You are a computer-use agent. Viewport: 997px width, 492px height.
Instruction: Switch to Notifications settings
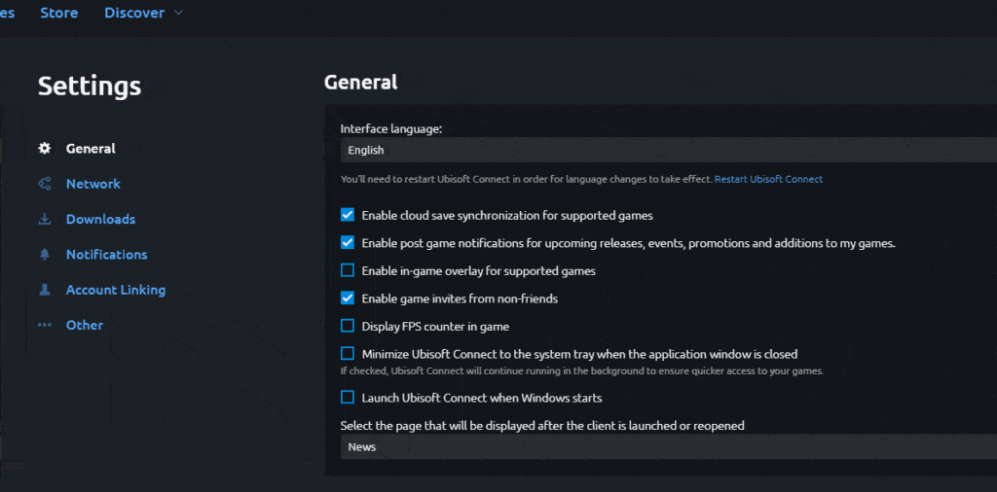[107, 255]
